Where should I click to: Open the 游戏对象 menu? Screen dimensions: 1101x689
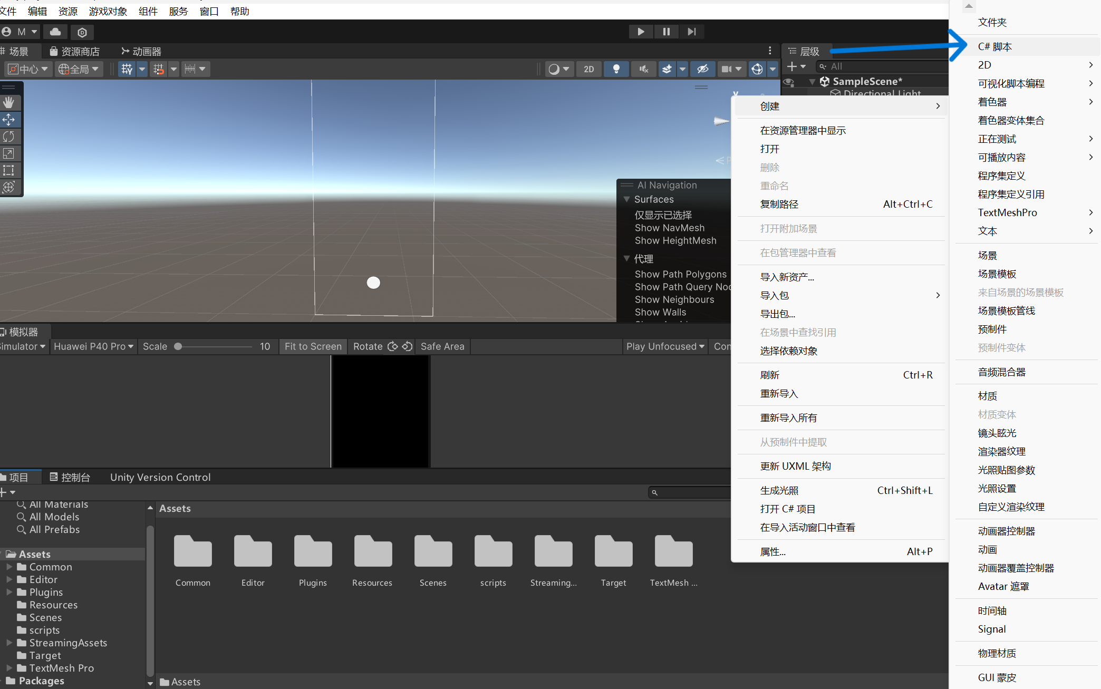[x=108, y=11]
